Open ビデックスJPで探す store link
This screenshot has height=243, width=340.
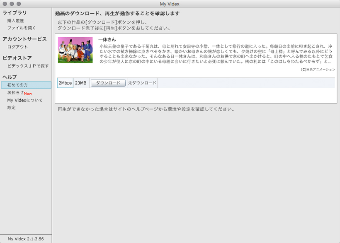(28, 66)
